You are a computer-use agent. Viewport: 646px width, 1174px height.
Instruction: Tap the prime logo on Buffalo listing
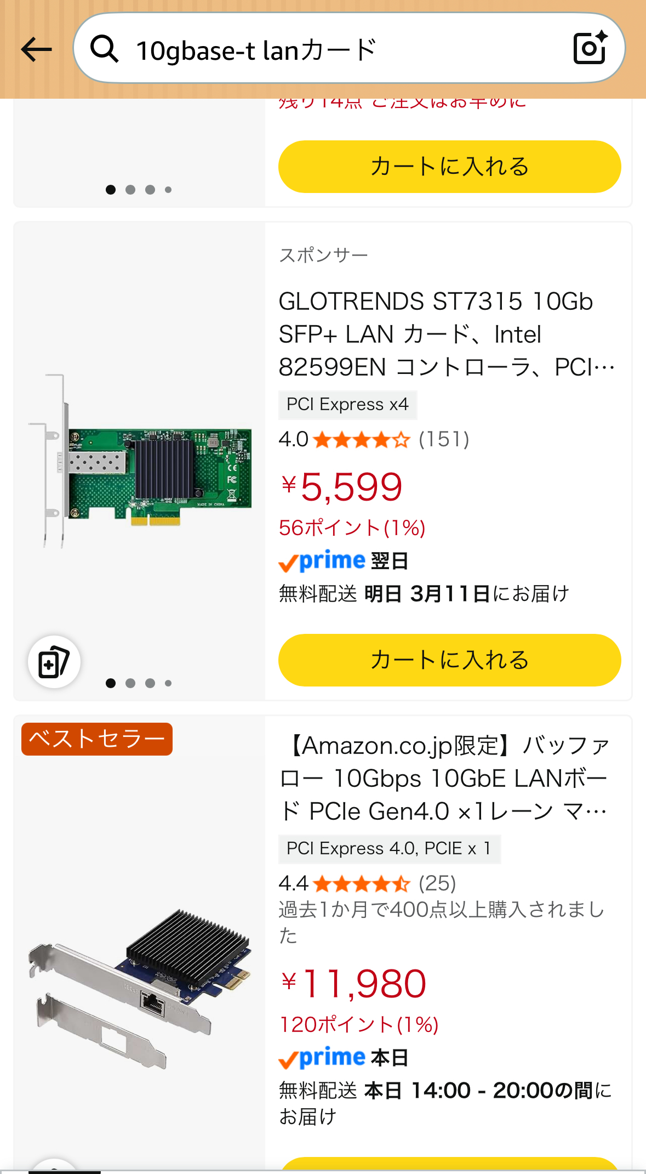pos(322,1058)
